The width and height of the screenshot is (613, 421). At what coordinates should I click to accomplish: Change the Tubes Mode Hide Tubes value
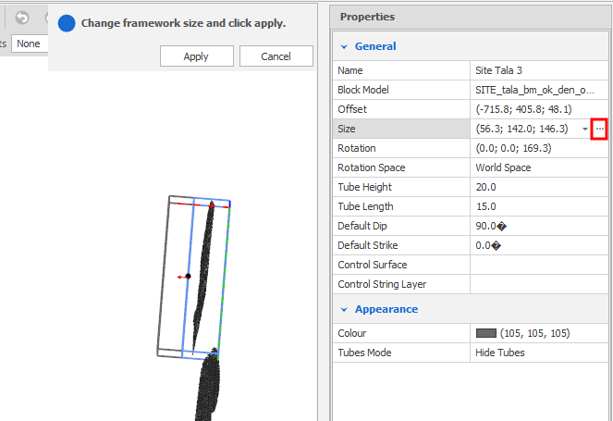pyautogui.click(x=536, y=353)
